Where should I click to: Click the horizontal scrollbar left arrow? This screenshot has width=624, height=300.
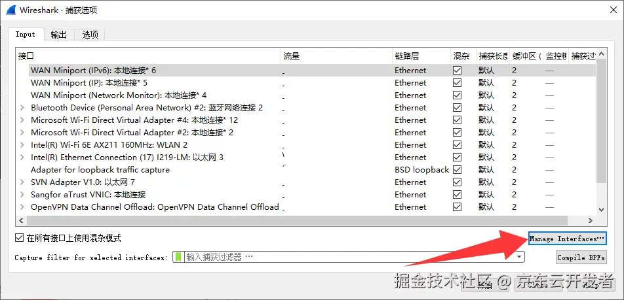tap(21, 220)
